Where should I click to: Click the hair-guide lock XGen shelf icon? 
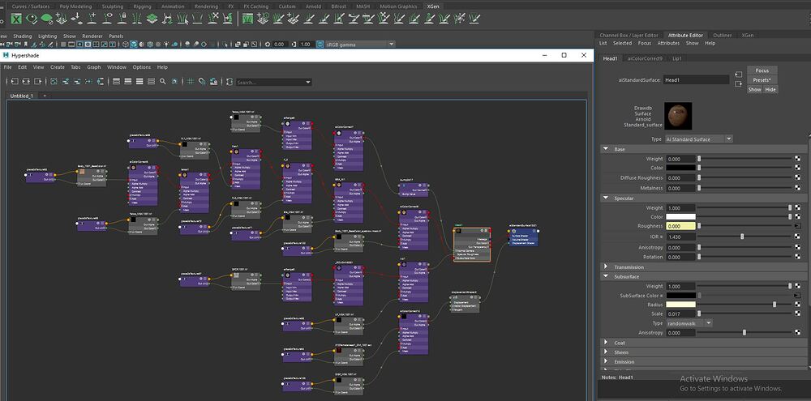point(123,19)
